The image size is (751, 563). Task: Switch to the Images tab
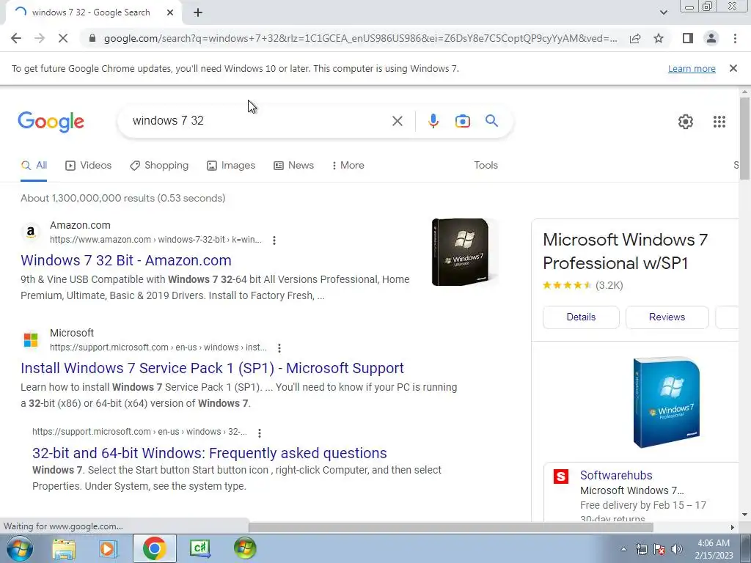[x=231, y=165]
